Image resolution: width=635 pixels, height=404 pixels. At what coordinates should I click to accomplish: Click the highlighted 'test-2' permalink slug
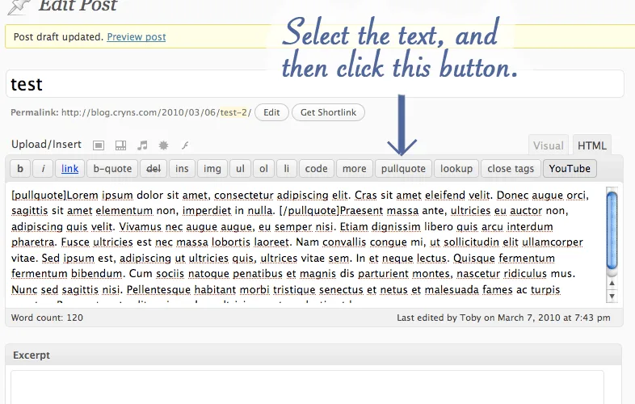[x=234, y=112]
